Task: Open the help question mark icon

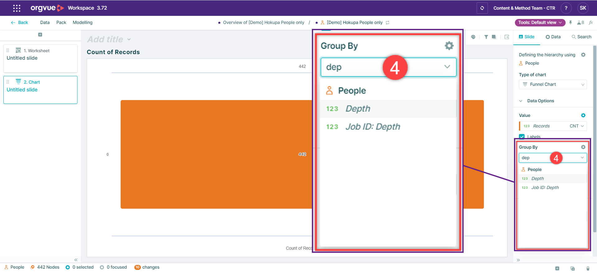Action: (x=566, y=8)
